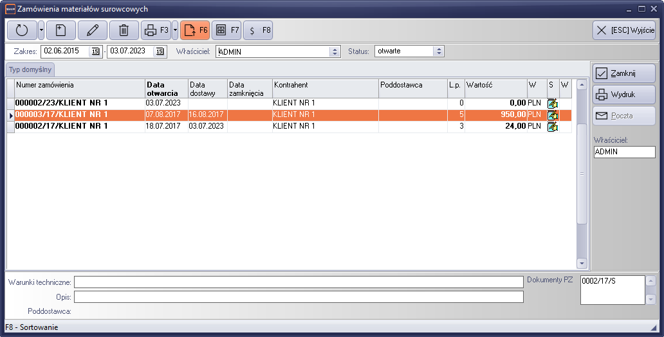Click the Wydruk print button
This screenshot has height=337, width=664.
(623, 95)
